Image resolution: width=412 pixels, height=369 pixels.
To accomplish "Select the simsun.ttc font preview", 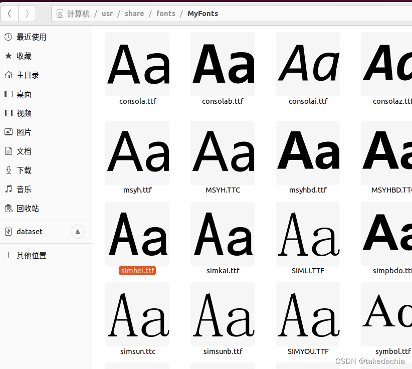I will pyautogui.click(x=137, y=314).
